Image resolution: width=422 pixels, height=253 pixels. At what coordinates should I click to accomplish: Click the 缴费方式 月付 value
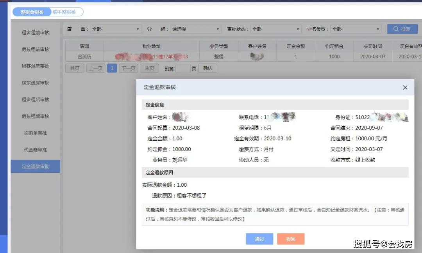(268, 149)
